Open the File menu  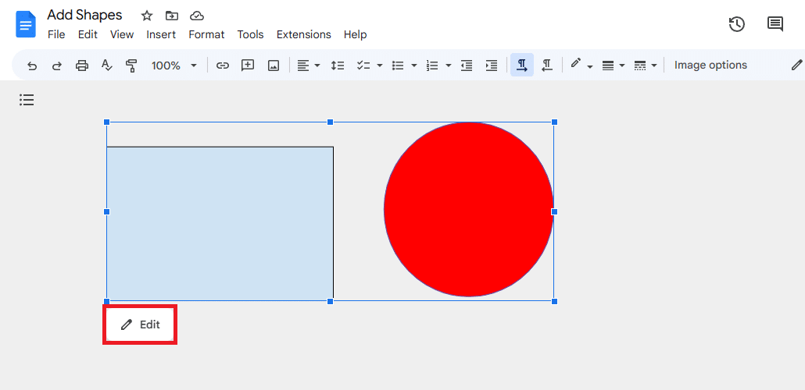[x=56, y=34]
